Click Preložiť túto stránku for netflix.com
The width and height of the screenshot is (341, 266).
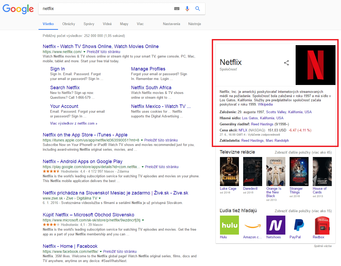point(103,52)
